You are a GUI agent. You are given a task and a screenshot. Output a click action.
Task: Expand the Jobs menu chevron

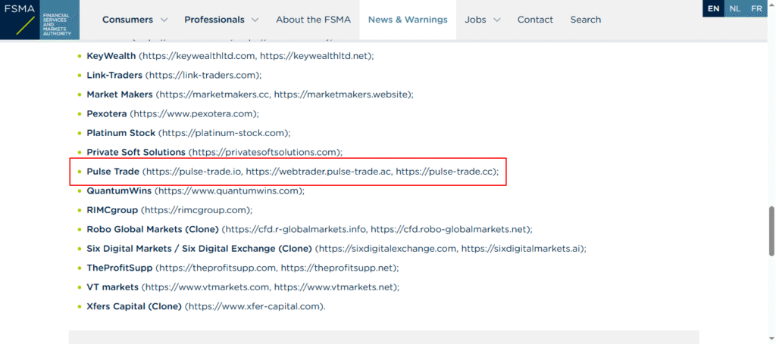coord(497,20)
